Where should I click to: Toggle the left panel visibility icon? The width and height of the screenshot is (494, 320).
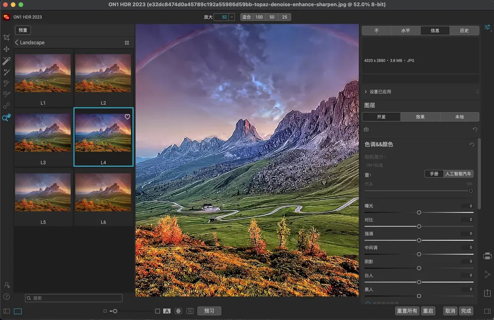point(6,311)
